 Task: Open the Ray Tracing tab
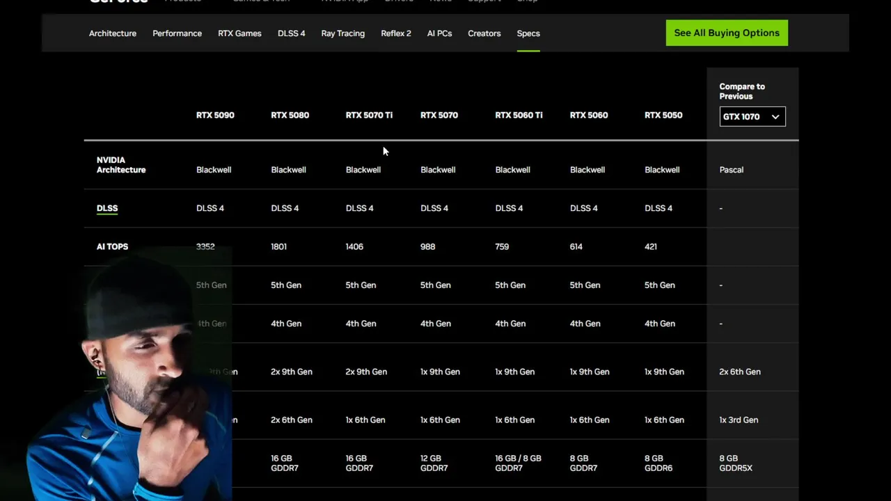coord(342,33)
